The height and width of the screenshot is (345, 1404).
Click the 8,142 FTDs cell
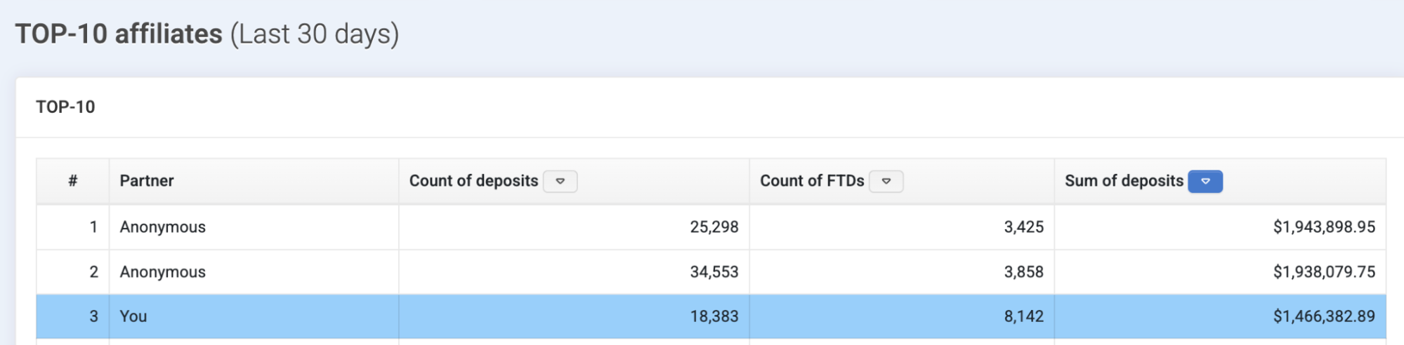pos(1023,316)
